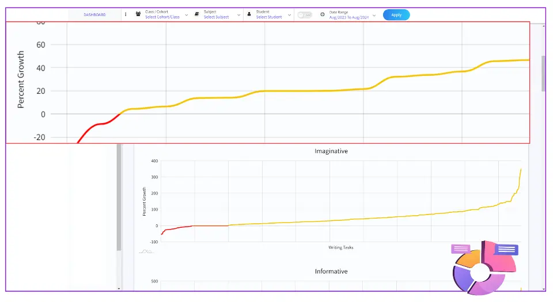This screenshot has height=302, width=553.
Task: Click the Aug/2023 To Aug/2024 date range text
Action: 349,17
